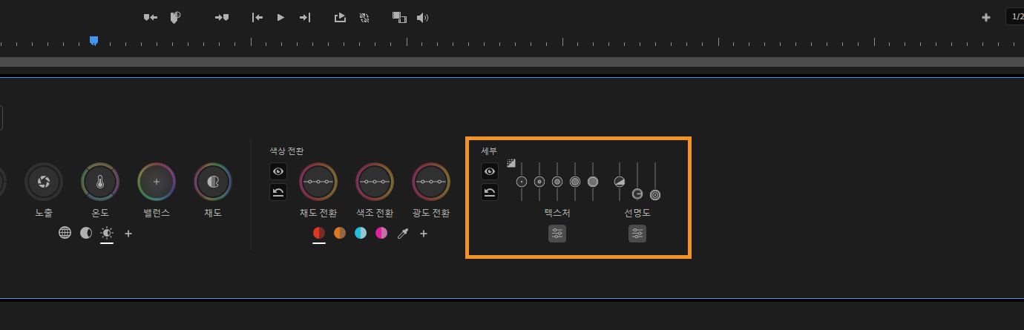Mute audio with the speaker icon
This screenshot has height=330, width=1024.
click(x=423, y=17)
